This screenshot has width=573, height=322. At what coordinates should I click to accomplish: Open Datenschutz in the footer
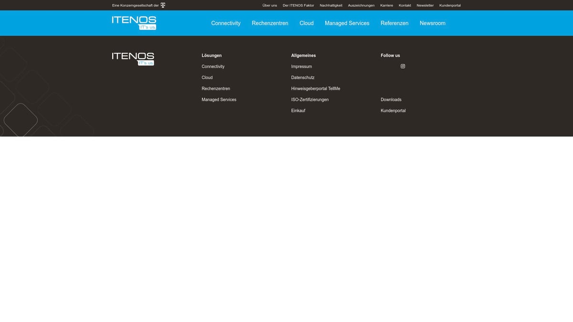click(303, 78)
